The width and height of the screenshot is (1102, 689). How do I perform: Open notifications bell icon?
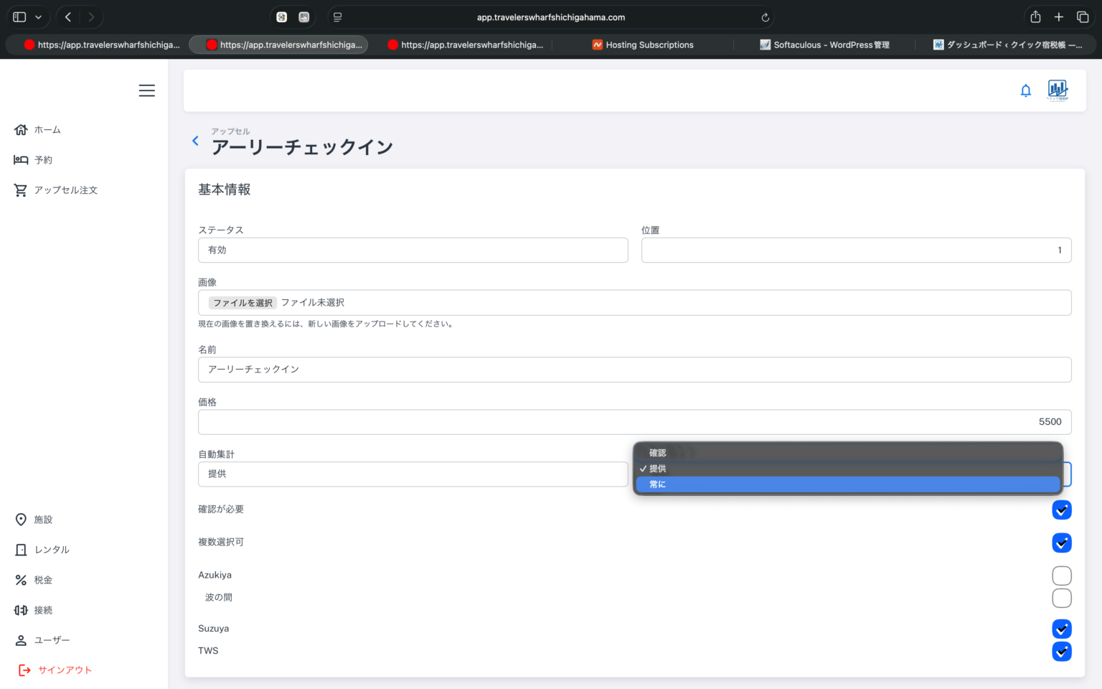click(x=1025, y=90)
